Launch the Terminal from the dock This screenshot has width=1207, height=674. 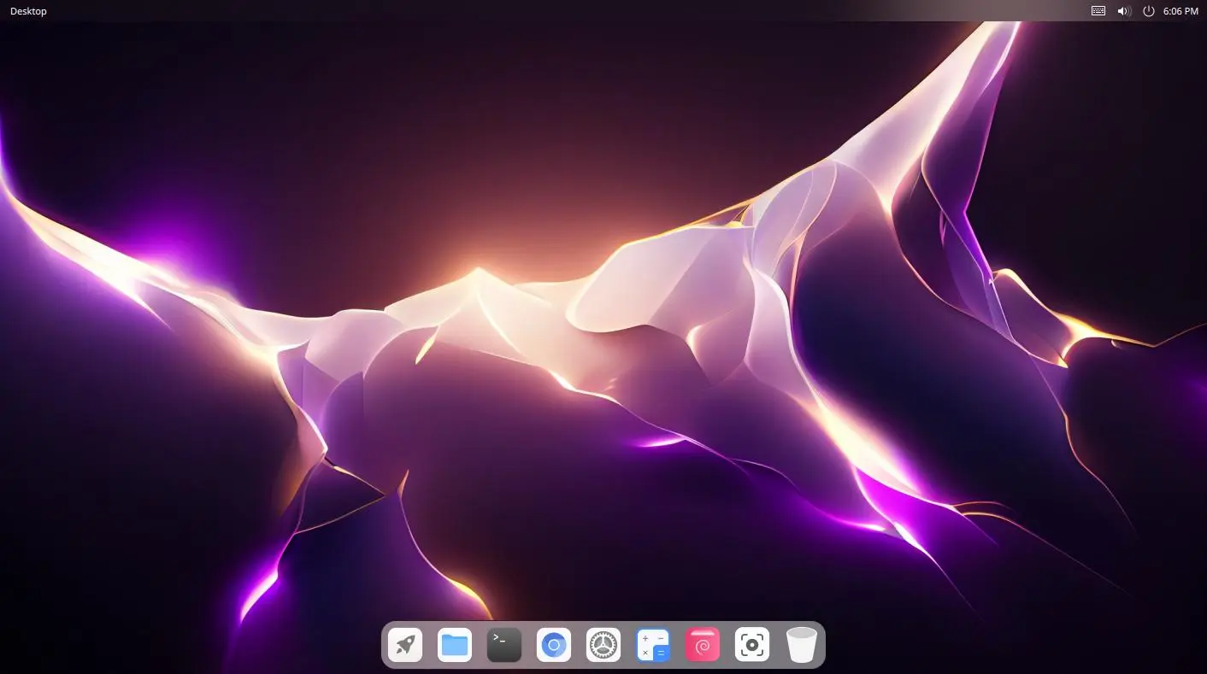pyautogui.click(x=504, y=645)
